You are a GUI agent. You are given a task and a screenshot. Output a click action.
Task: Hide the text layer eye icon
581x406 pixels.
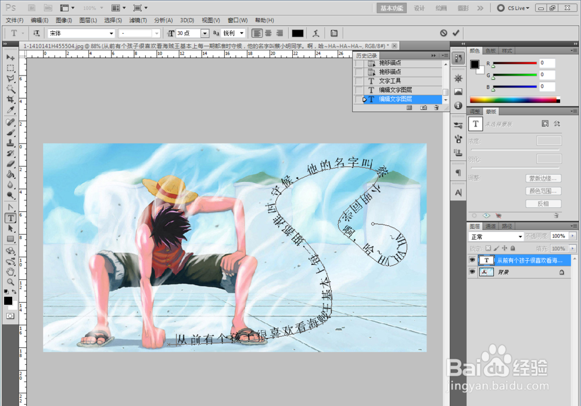pyautogui.click(x=472, y=260)
